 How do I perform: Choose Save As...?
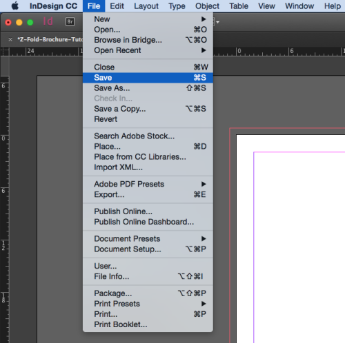(x=148, y=88)
